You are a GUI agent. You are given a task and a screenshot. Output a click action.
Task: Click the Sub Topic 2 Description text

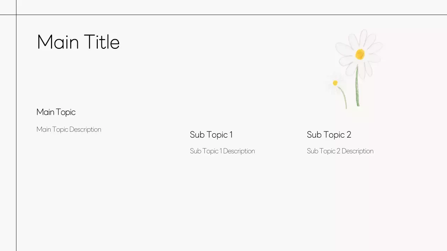(340, 151)
